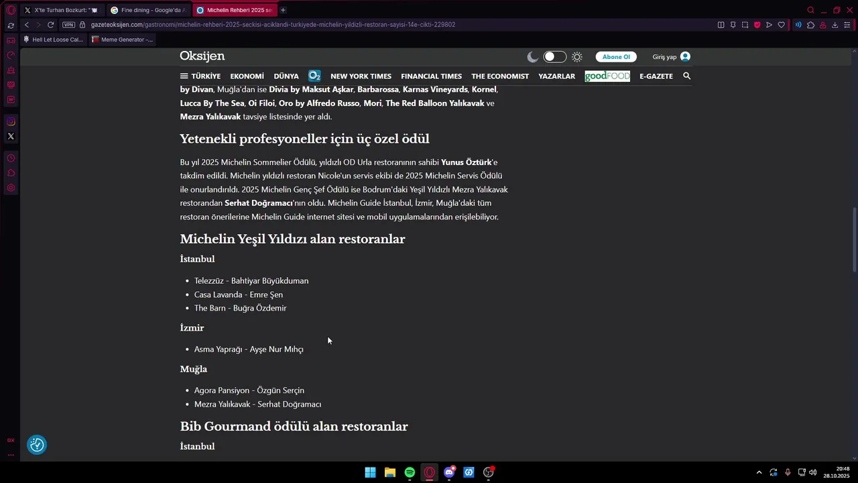The height and width of the screenshot is (483, 858).
Task: Open Discord from the taskbar
Action: [x=449, y=472]
